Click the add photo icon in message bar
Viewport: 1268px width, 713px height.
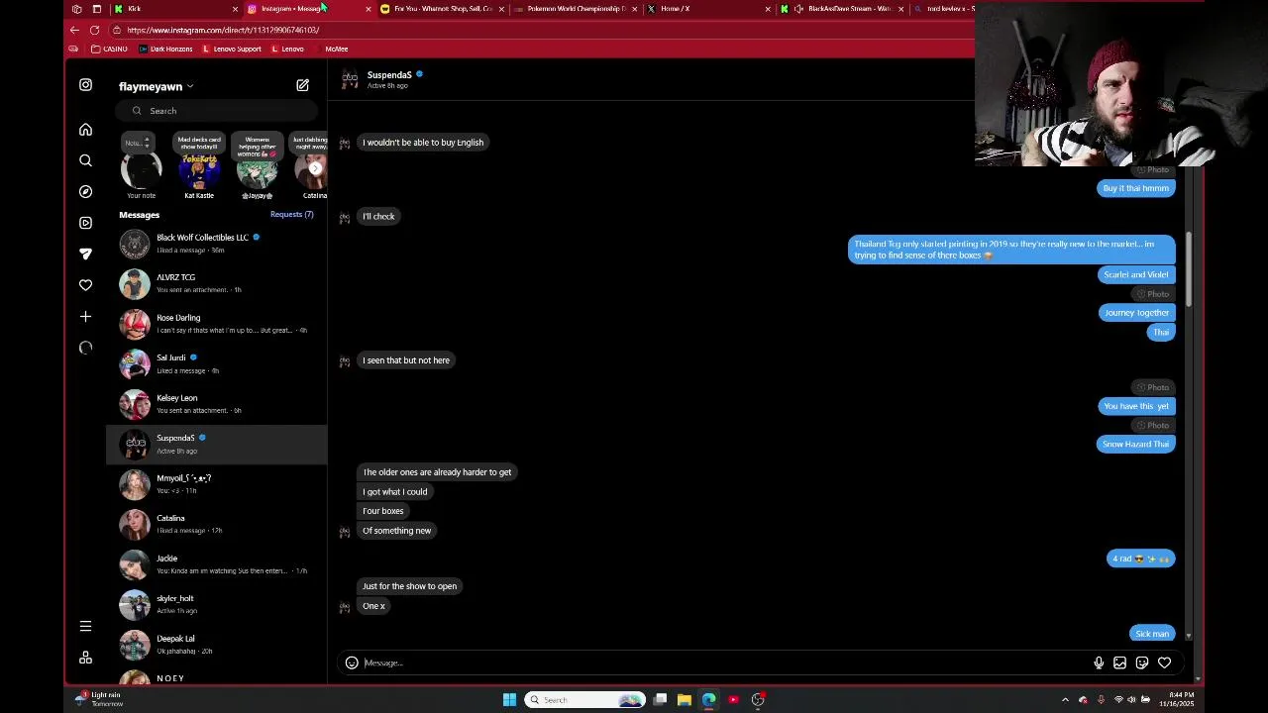1119,662
